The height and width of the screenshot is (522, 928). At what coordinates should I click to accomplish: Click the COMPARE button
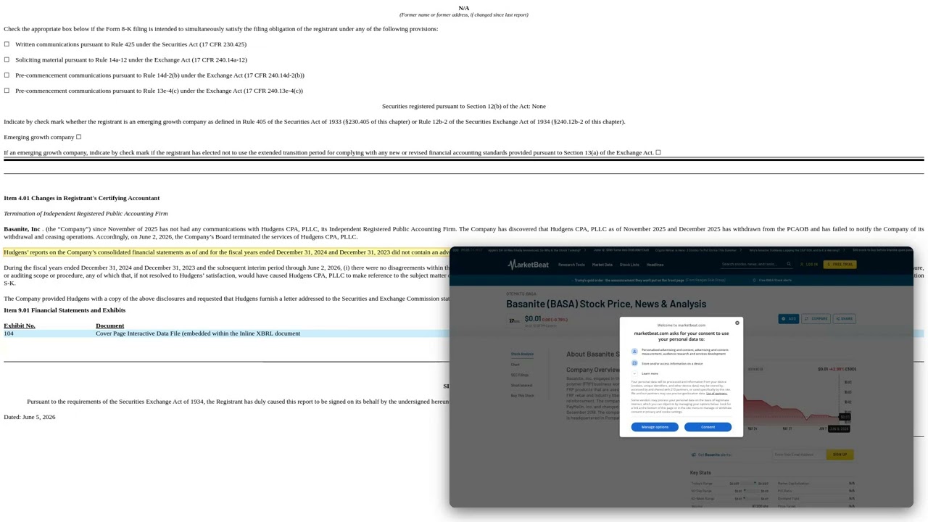tap(816, 318)
